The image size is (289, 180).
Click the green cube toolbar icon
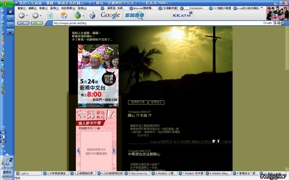(x=78, y=15)
